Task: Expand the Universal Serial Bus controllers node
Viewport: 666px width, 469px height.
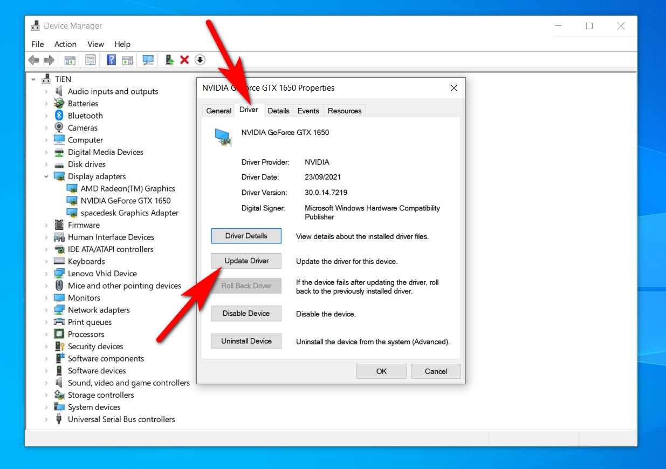Action: click(x=46, y=419)
